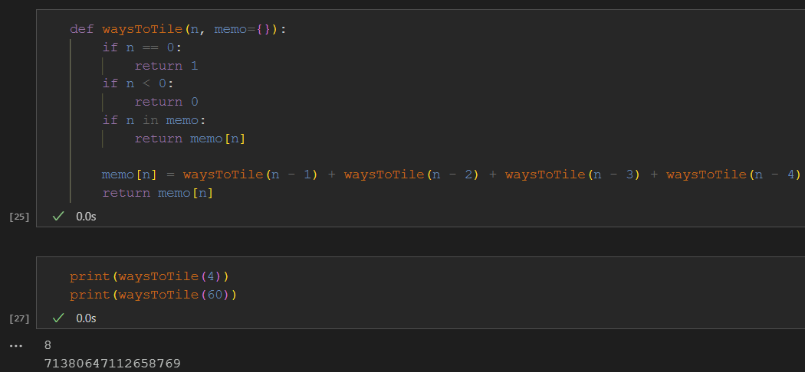
Task: Click the green success checkmark of cell 27
Action: [58, 318]
